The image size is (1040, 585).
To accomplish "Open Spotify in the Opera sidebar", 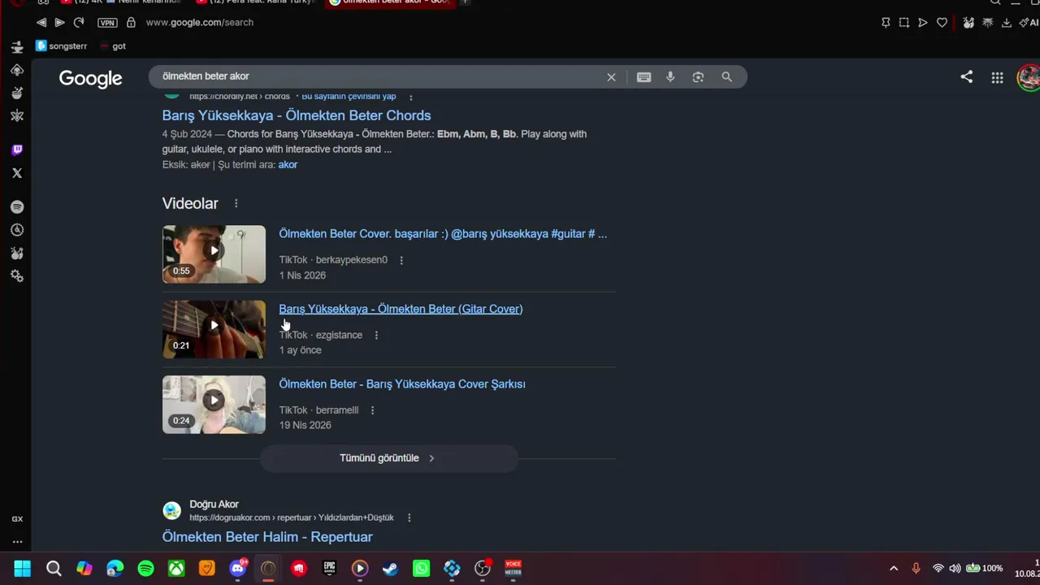I will coord(17,207).
